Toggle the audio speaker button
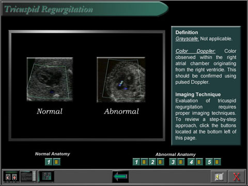 219,177
